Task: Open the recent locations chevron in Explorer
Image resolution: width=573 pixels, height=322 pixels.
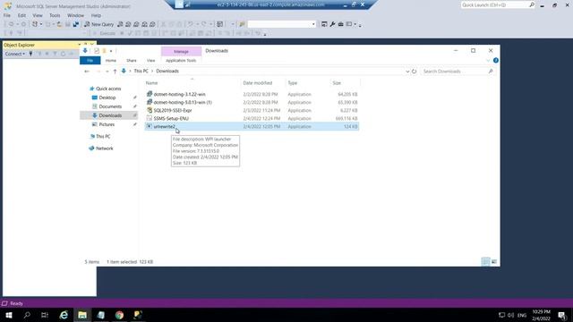Action: (107, 72)
